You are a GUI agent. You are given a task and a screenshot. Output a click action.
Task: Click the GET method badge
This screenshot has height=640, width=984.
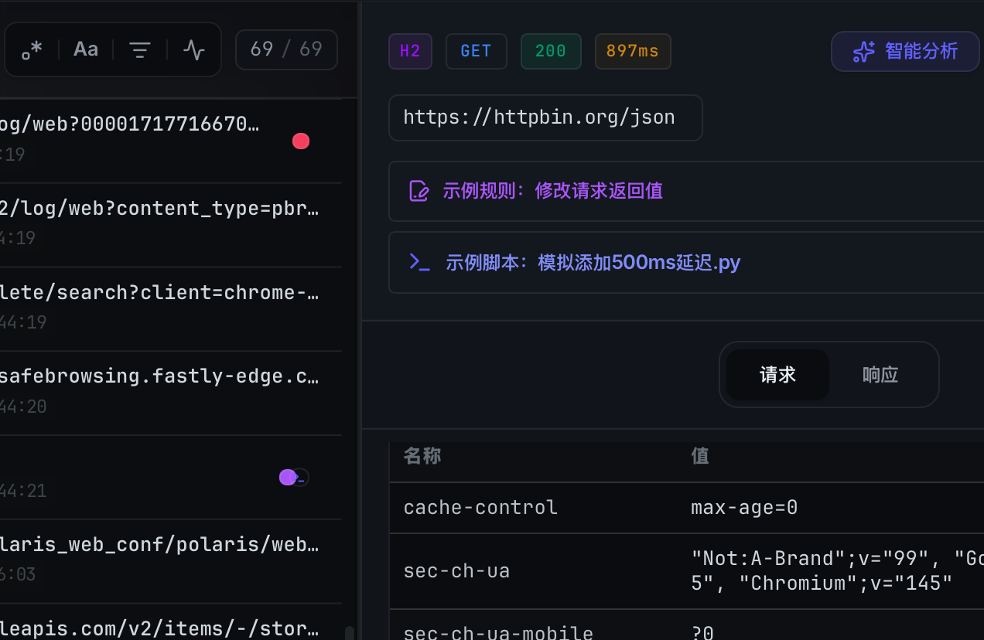pos(476,51)
